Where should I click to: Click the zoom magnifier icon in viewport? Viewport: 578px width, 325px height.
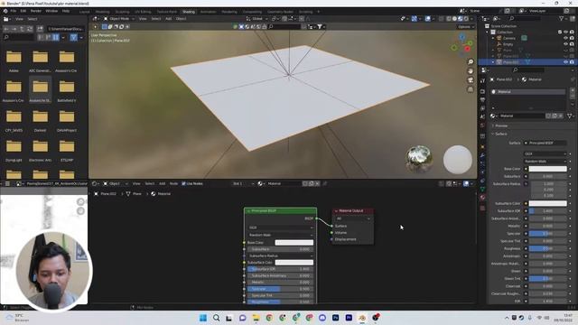pos(471,62)
